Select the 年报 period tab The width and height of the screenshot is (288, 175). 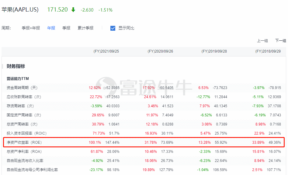coord(51,28)
